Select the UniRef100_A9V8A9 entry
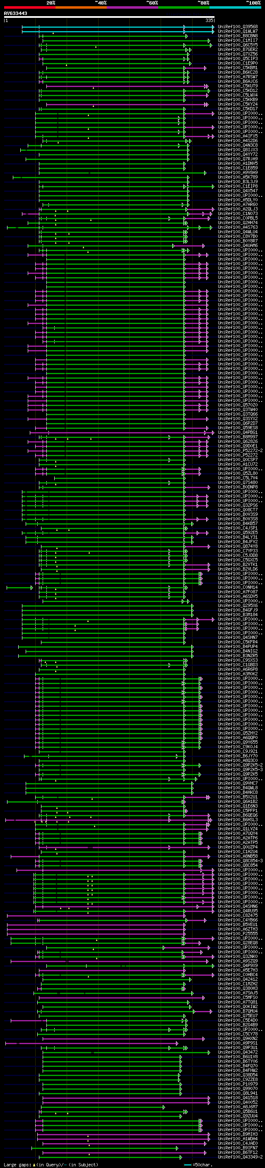This screenshot has height=1168, width=265. pos(238,173)
